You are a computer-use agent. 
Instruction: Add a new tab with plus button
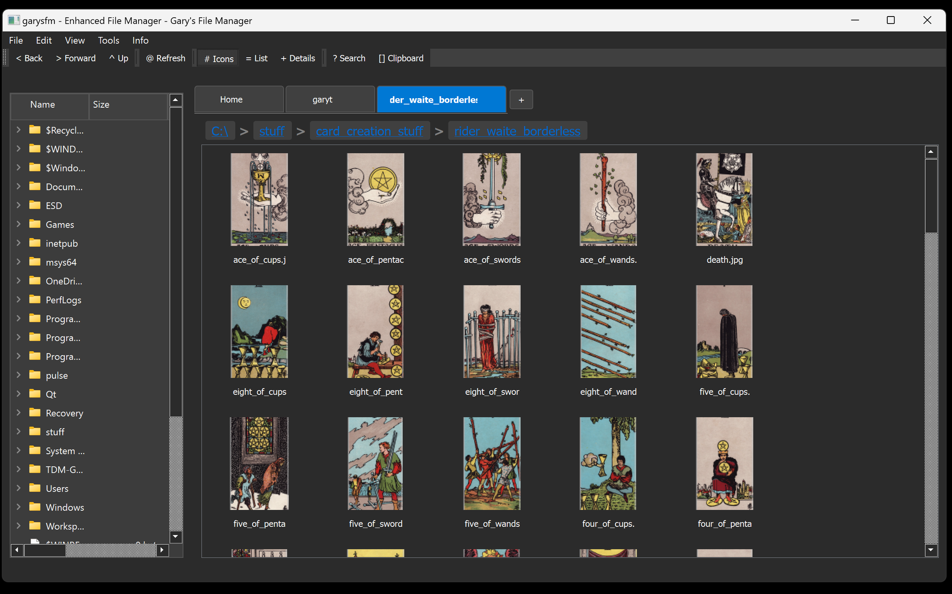521,100
